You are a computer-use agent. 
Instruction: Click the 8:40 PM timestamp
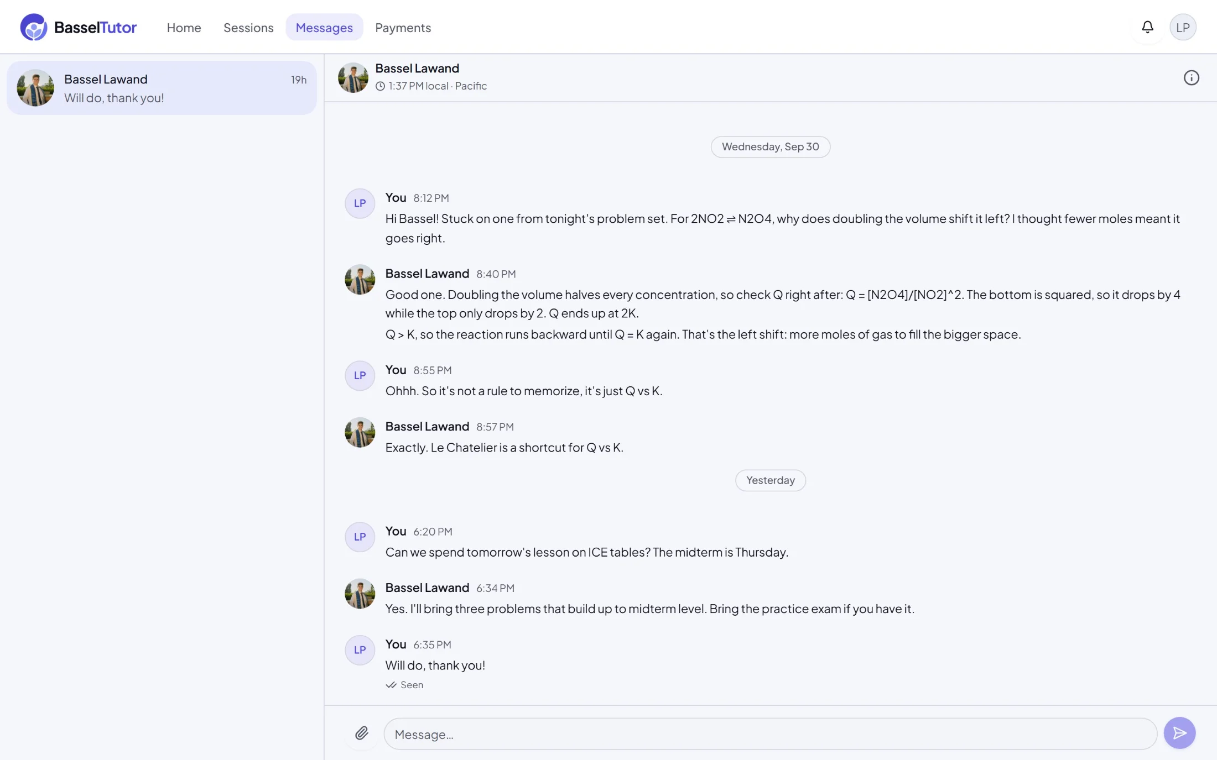pos(496,274)
